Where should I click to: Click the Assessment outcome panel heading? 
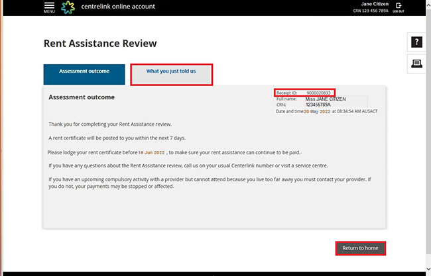coord(82,97)
